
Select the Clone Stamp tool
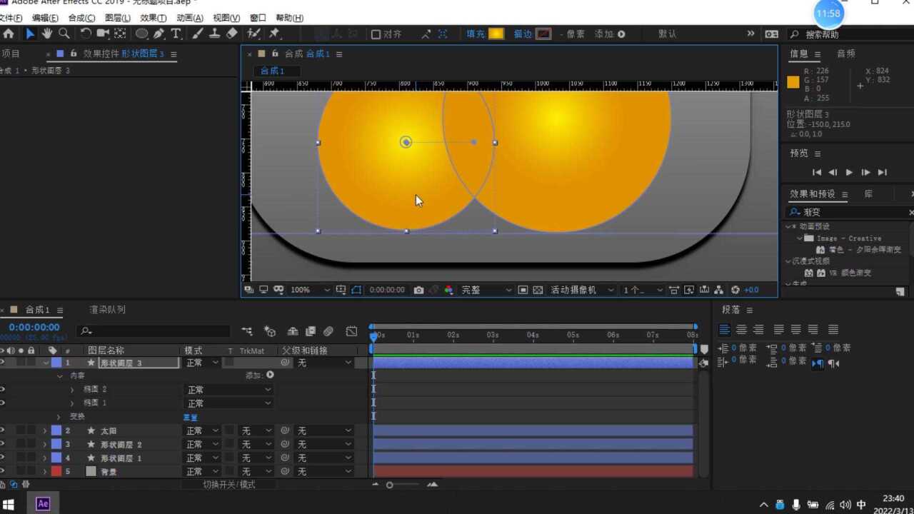click(x=215, y=34)
